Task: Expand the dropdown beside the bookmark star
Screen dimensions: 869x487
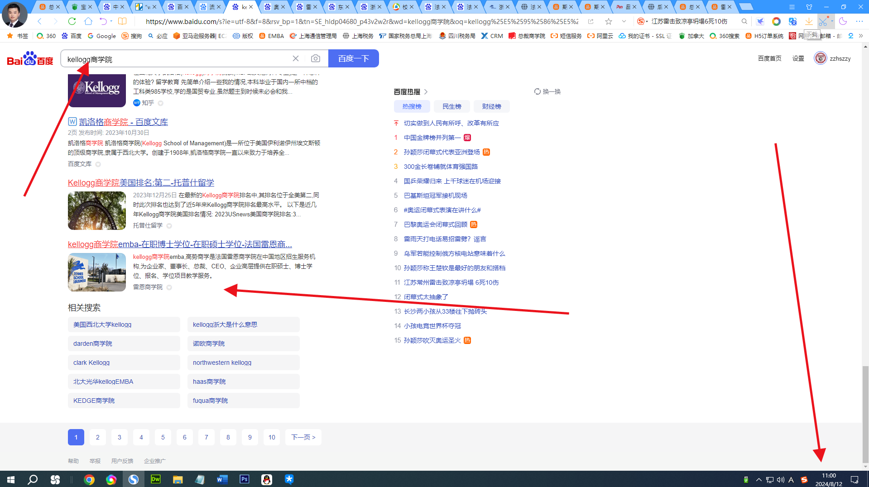Action: (624, 21)
